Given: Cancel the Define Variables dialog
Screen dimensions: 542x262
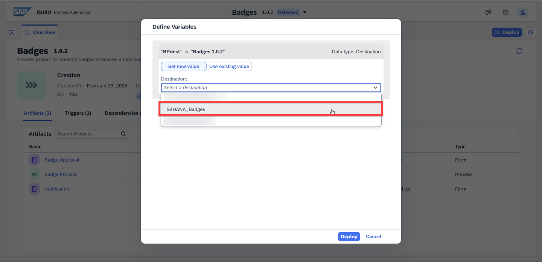Looking at the screenshot, I should tap(373, 236).
